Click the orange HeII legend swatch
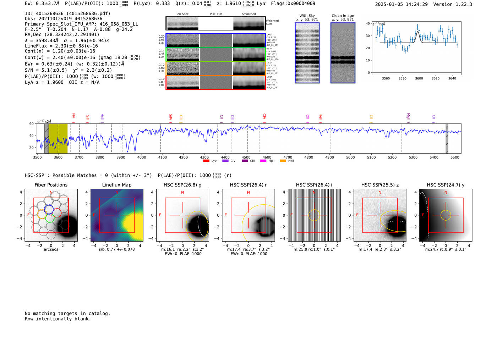 [x=283, y=161]
